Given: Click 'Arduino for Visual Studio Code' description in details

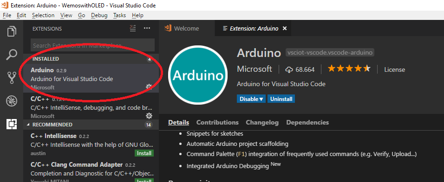Looking at the screenshot, I should [281, 84].
